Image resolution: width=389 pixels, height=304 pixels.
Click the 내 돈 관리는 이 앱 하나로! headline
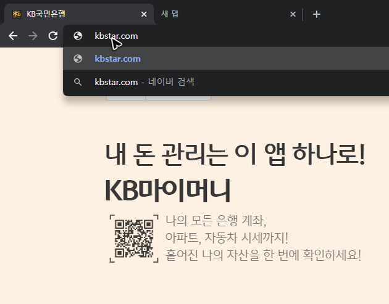coord(235,154)
